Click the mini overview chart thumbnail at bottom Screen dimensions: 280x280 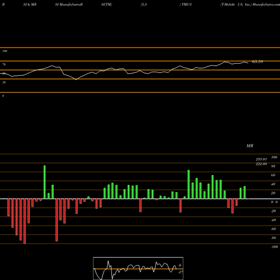coord(138,268)
